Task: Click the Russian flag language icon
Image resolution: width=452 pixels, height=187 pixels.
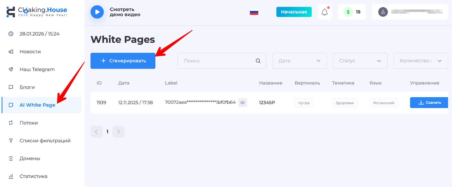Action: (254, 12)
